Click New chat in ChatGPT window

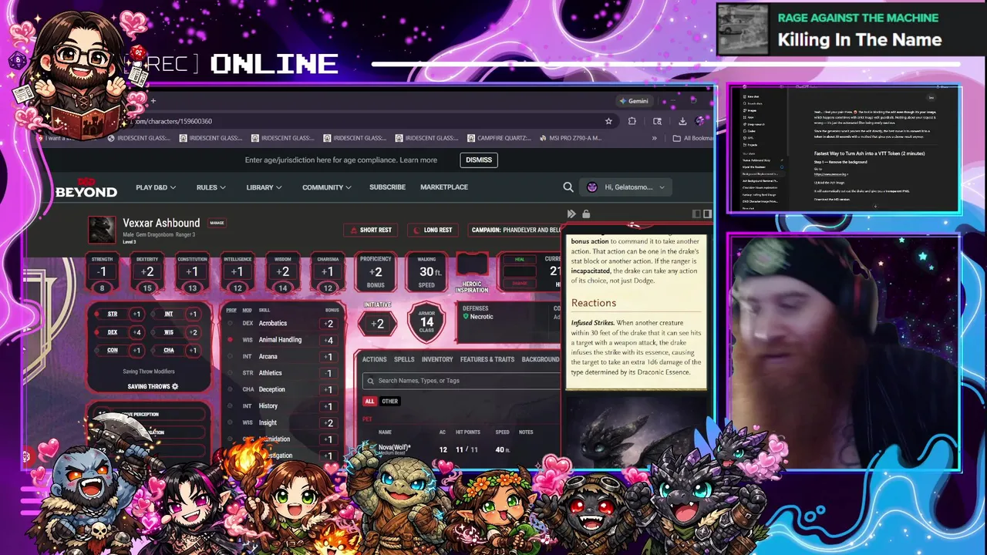click(x=753, y=97)
